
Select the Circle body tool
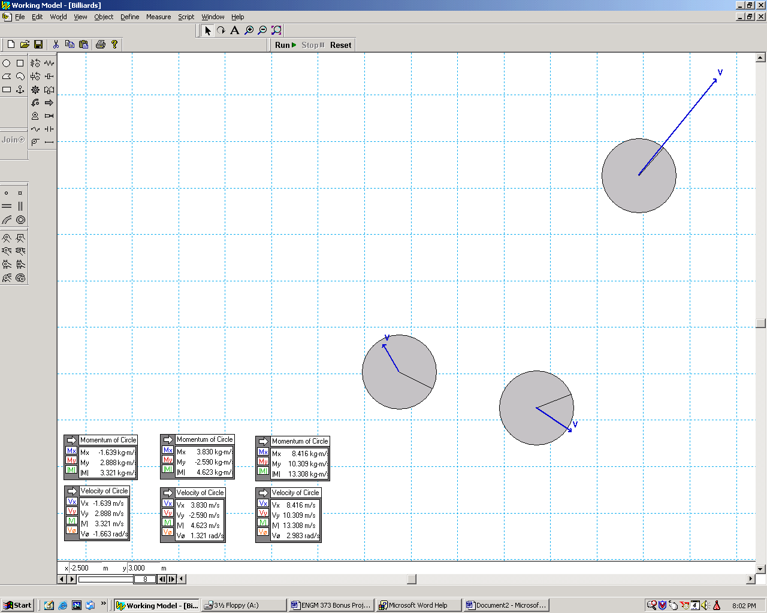(x=7, y=63)
